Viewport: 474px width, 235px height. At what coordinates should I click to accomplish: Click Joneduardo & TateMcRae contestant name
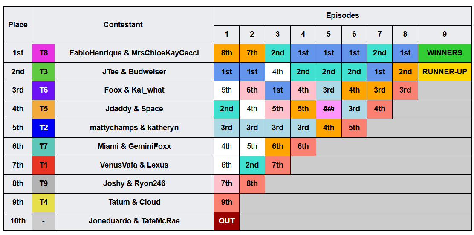tap(134, 221)
